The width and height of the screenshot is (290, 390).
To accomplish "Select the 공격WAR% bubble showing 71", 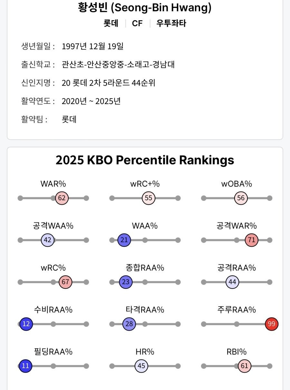I will pyautogui.click(x=252, y=240).
